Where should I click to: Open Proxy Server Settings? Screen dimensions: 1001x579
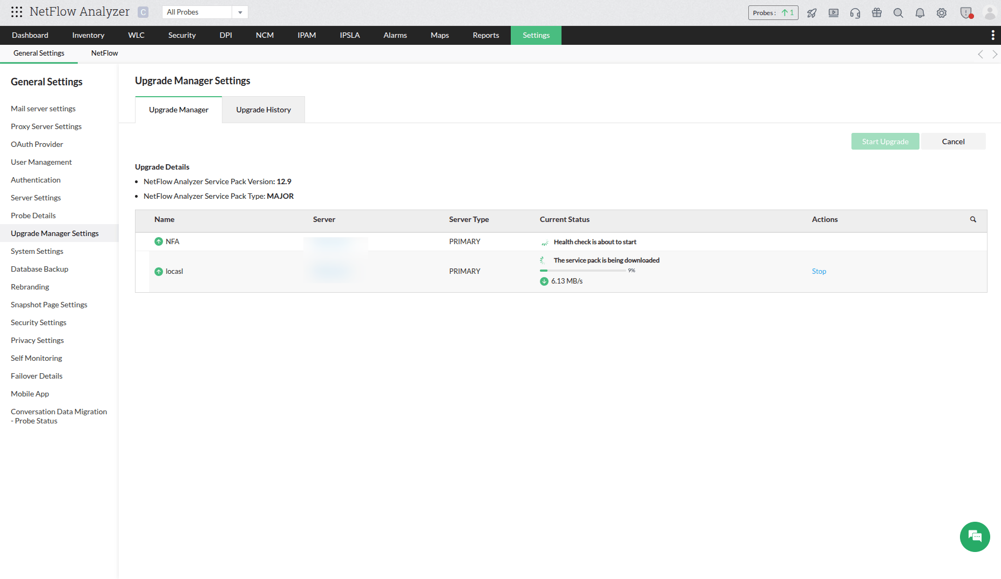pos(46,126)
